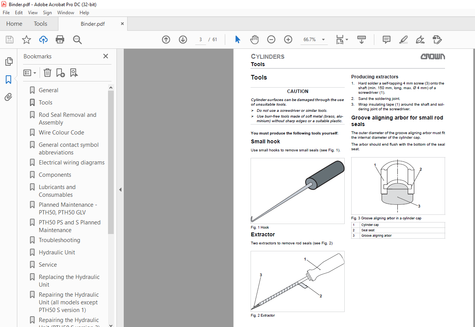Click the stamp tool icon

(437, 40)
